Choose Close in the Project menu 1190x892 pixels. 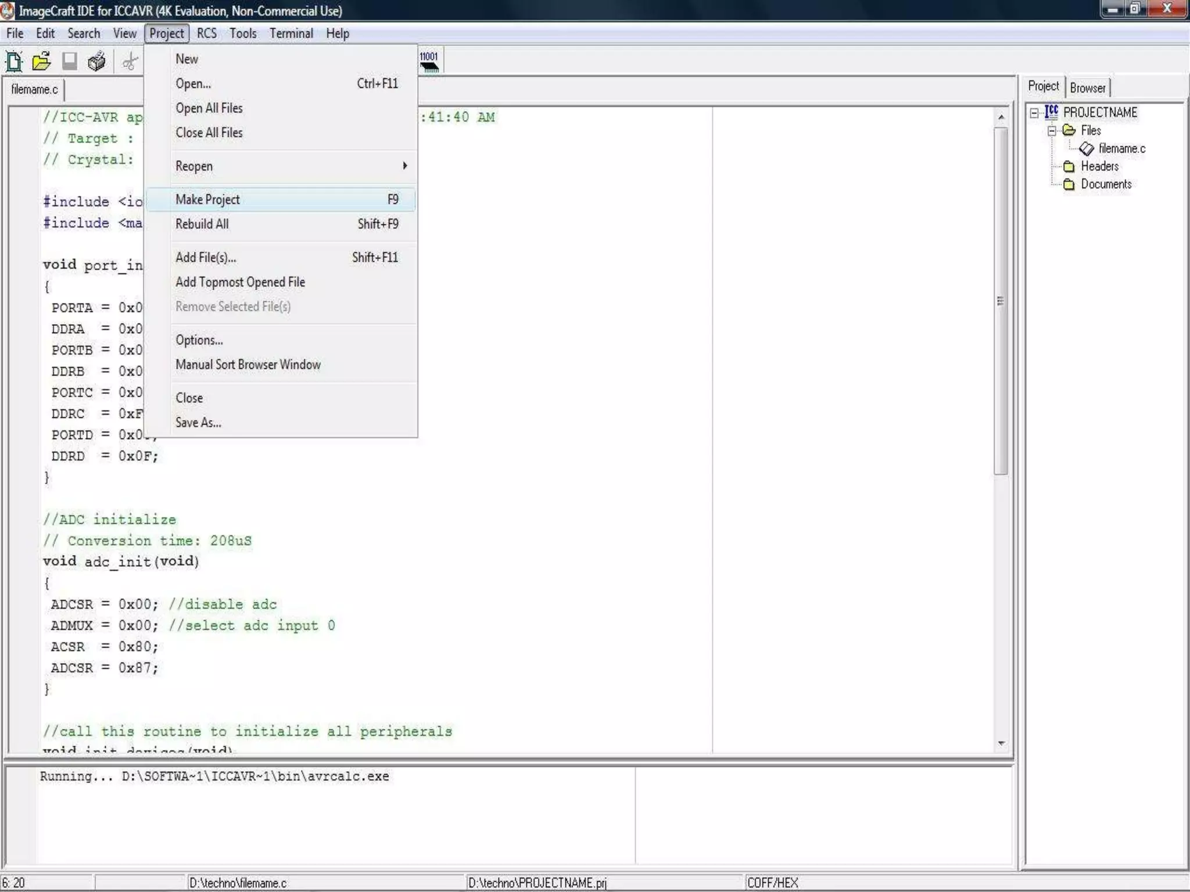point(281,398)
